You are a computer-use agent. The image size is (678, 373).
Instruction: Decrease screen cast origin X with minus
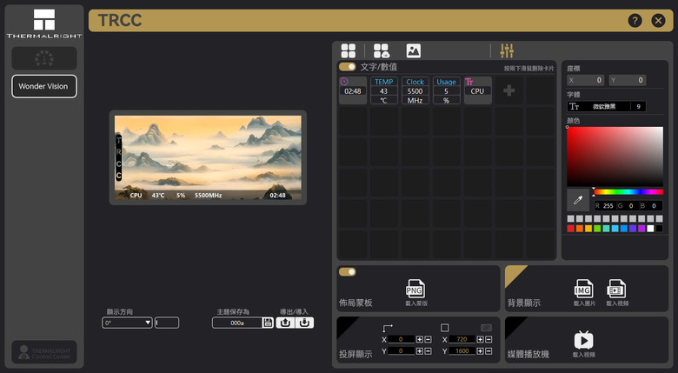tap(428, 340)
